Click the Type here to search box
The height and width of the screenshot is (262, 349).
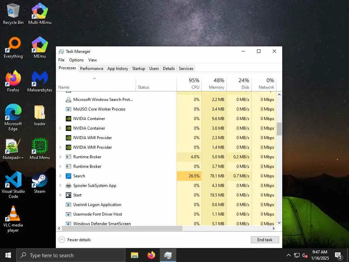point(71,255)
